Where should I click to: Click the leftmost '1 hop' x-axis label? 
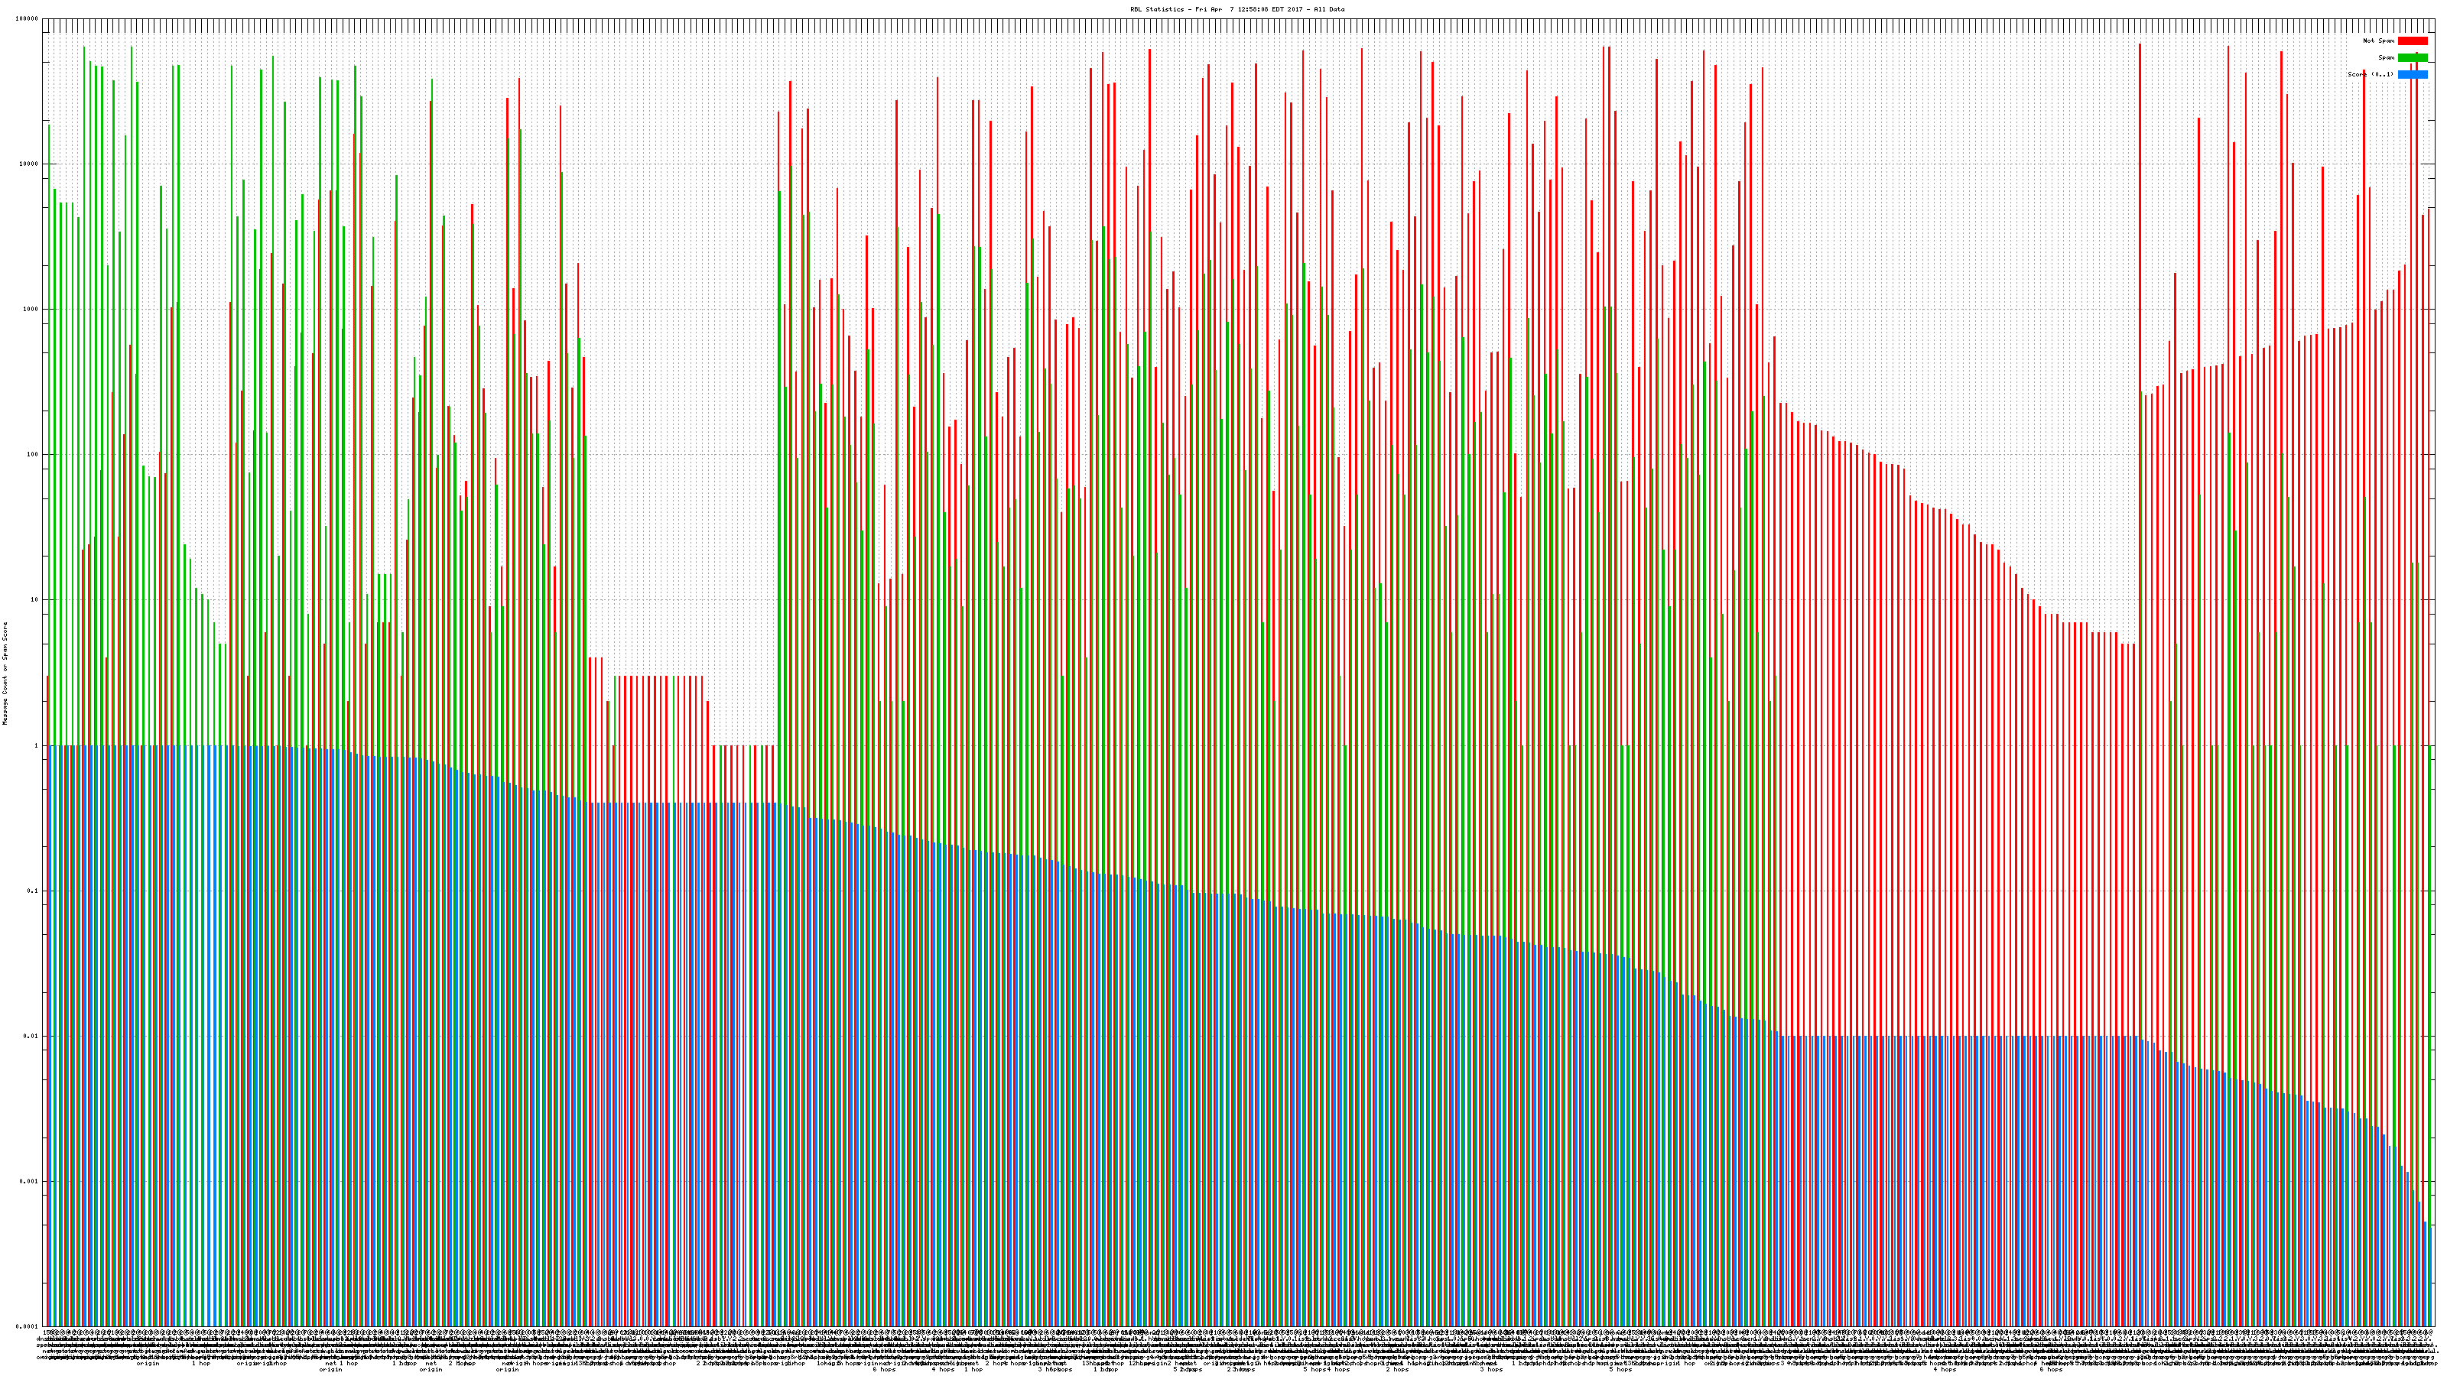point(201,1364)
